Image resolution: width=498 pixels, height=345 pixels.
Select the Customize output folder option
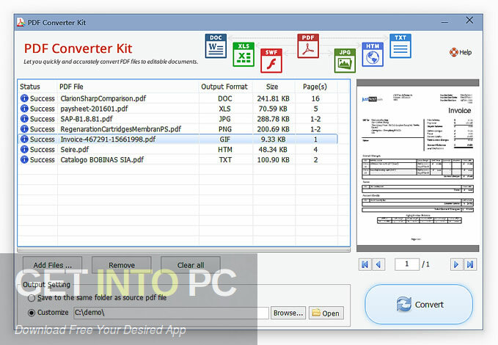32,313
